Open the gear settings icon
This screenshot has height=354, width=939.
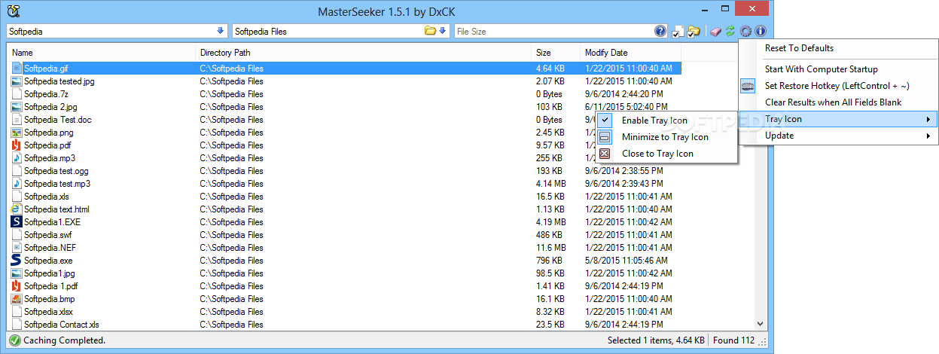tap(745, 31)
